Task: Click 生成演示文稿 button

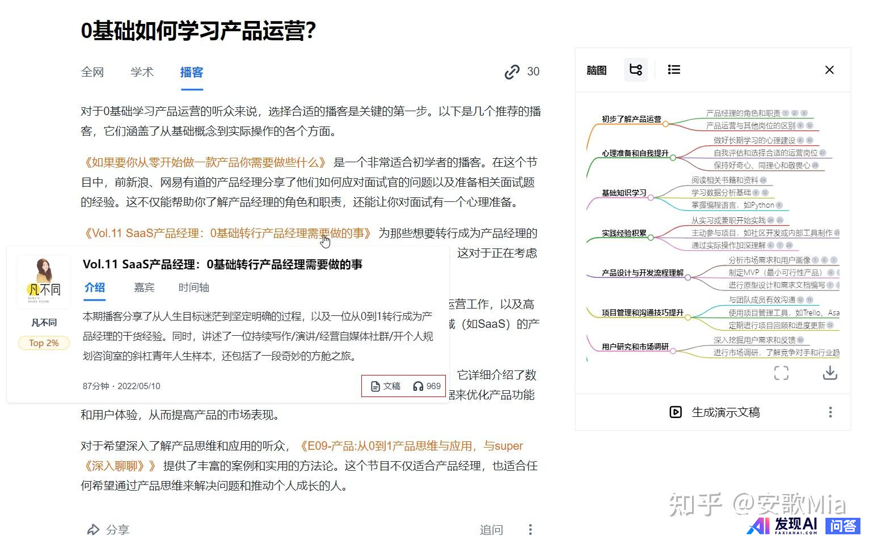Action: point(715,412)
